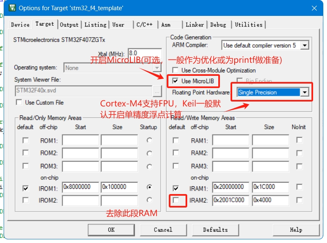Select the ROM1 Startup radio button
The height and width of the screenshot is (243, 327).
click(149, 140)
